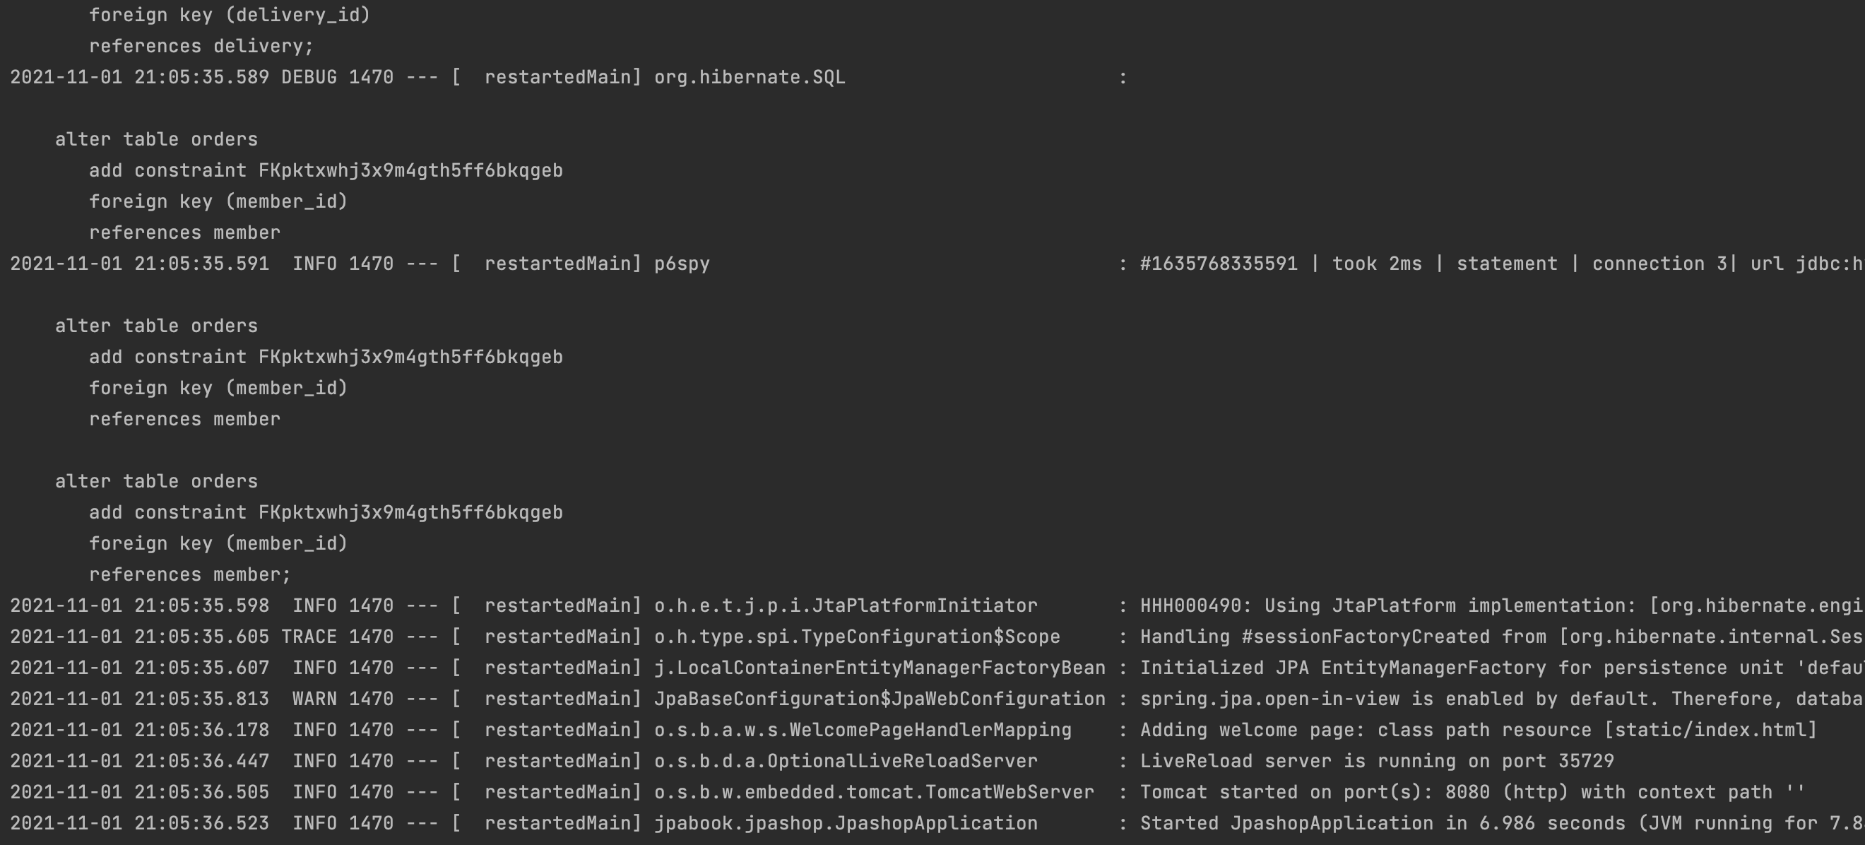
Task: Click the WARN log level text
Action: coord(314,699)
